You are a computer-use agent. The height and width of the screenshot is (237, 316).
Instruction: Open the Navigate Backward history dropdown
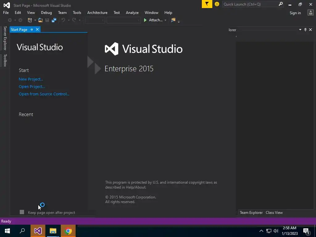15,20
